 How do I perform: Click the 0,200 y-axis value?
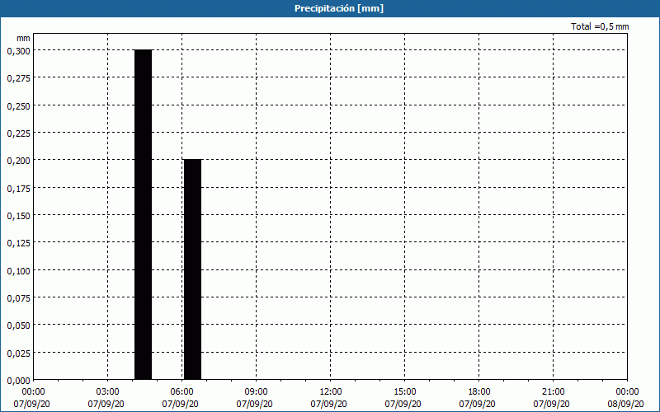pos(18,161)
